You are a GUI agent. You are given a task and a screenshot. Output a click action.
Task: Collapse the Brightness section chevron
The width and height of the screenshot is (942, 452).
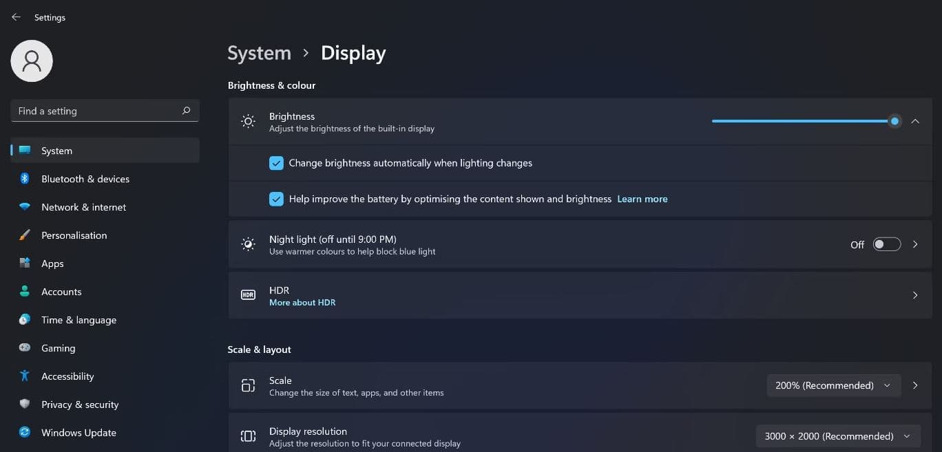pyautogui.click(x=915, y=121)
